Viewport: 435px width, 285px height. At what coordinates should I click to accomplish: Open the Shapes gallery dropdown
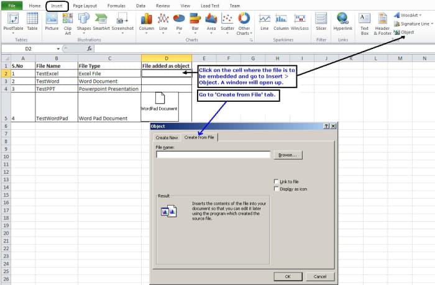pyautogui.click(x=84, y=22)
